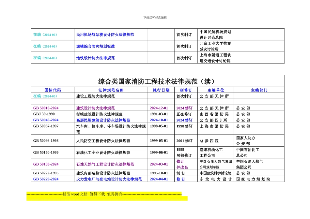Click 中国石油天然气集团公司规划总院 cell
Image resolution: width=310 pixels, height=219 pixels.
coord(216,164)
